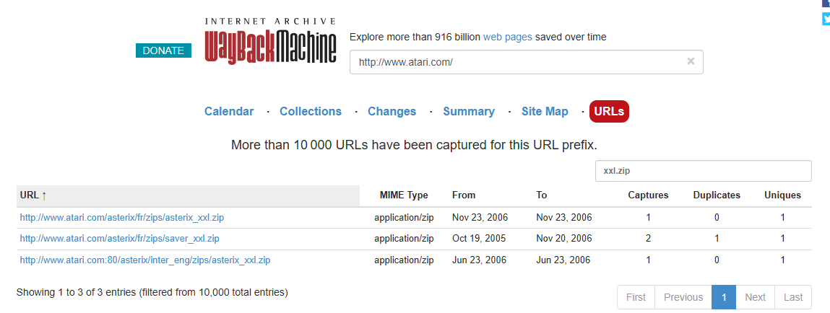Sort by the From column

[x=464, y=195]
